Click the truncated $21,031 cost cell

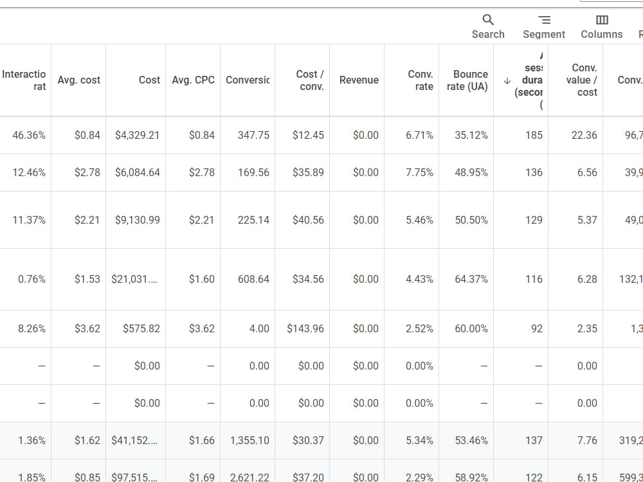coord(134,279)
